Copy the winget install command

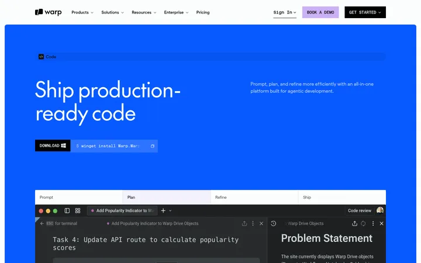coord(153,146)
